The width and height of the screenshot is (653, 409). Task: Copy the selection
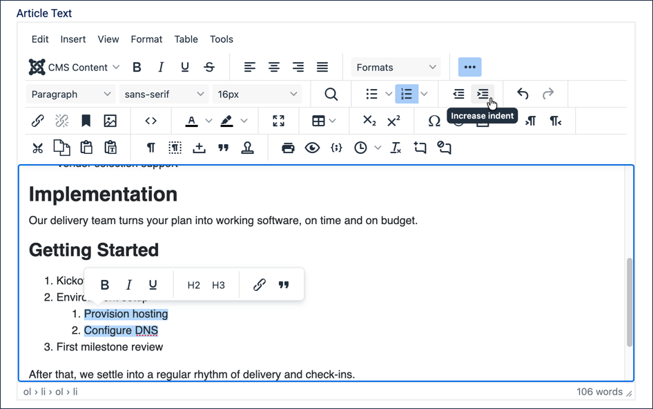(61, 148)
